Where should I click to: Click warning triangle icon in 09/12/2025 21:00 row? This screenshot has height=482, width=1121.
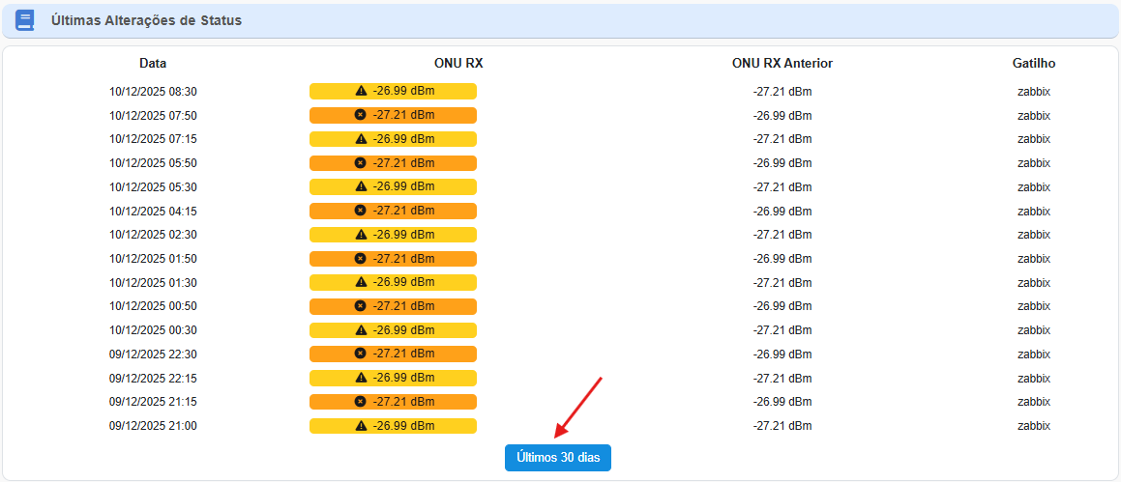tap(361, 425)
